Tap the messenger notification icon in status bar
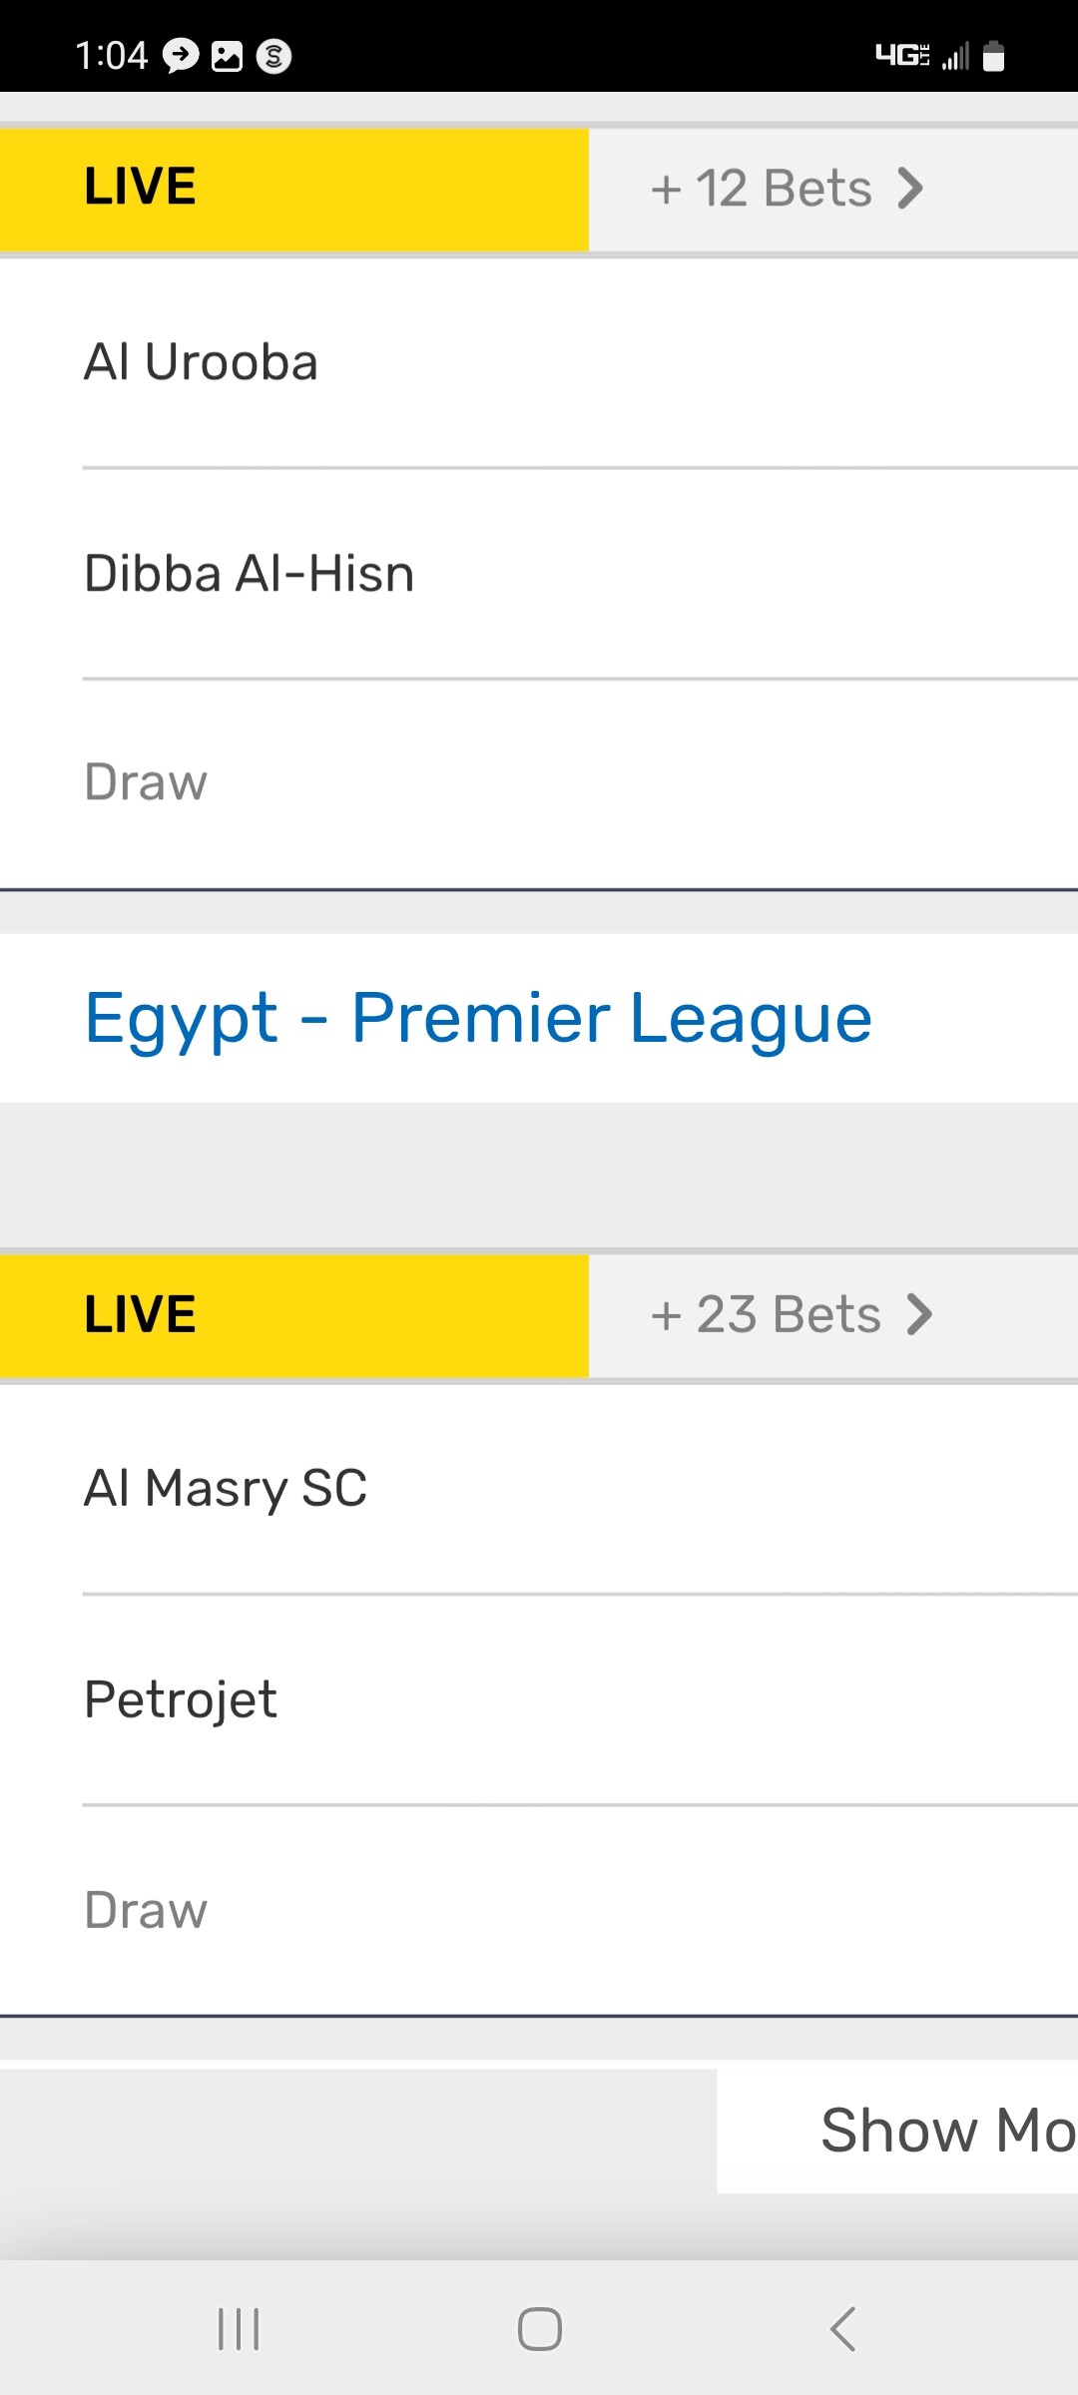Screen dimensions: 1078x2395 pos(181,56)
